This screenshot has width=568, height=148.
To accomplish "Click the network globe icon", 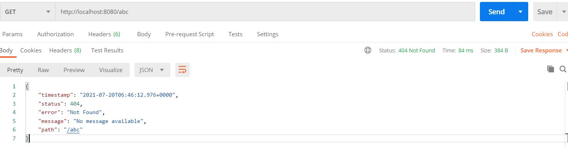I will (368, 50).
